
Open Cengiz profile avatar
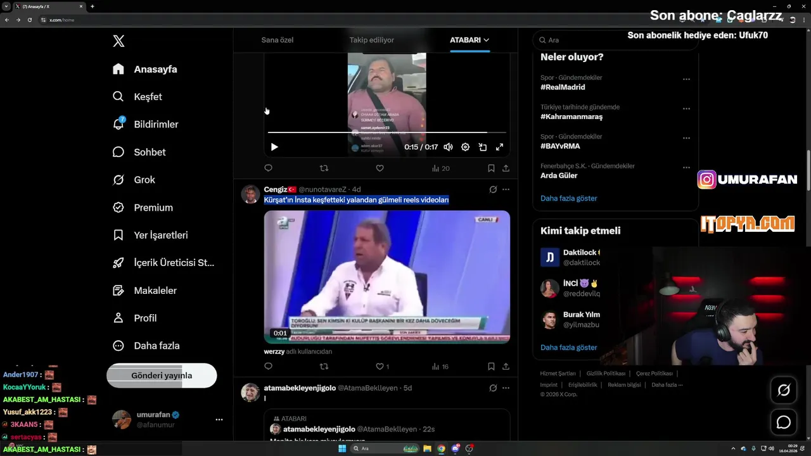pyautogui.click(x=250, y=194)
